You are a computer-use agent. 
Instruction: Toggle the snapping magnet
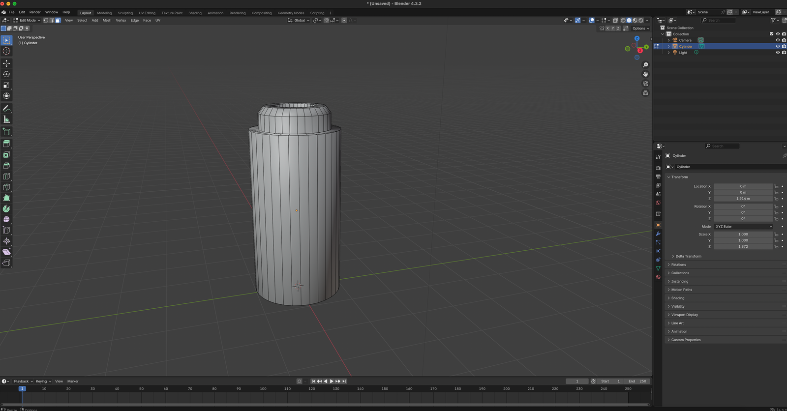point(326,20)
